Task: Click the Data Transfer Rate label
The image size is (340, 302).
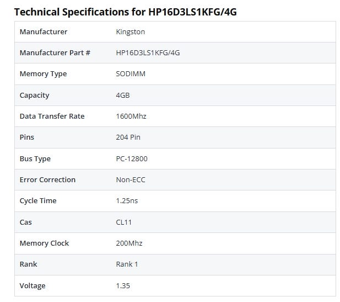Action: point(52,116)
